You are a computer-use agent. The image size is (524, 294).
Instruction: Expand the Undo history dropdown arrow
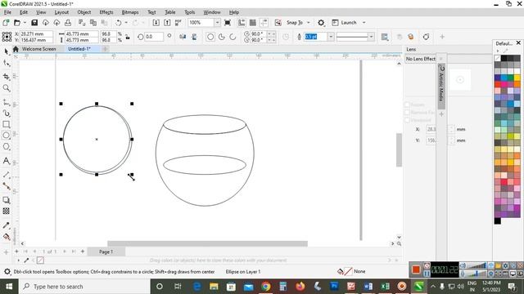[x=126, y=23]
